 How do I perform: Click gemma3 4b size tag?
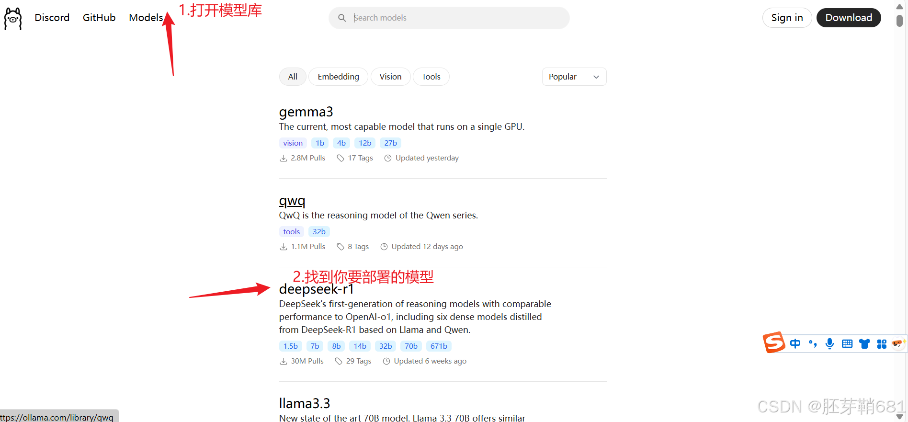[x=341, y=143]
